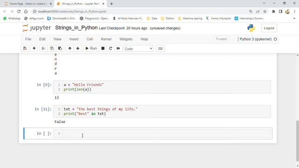Move the selected cell up
This screenshot has height=168, width=299.
(x=70, y=49)
